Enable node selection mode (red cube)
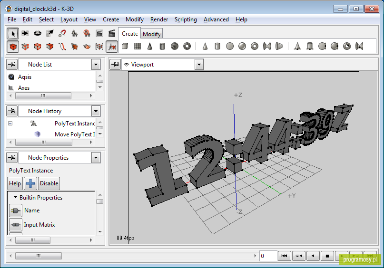 13,47
